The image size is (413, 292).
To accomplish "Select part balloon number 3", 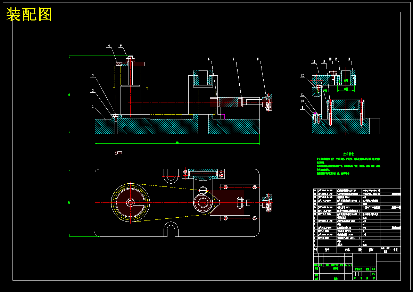I will (93, 75).
